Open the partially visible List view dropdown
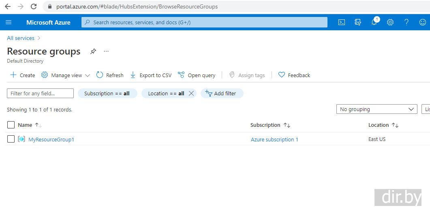Image resolution: width=430 pixels, height=210 pixels. tap(426, 109)
